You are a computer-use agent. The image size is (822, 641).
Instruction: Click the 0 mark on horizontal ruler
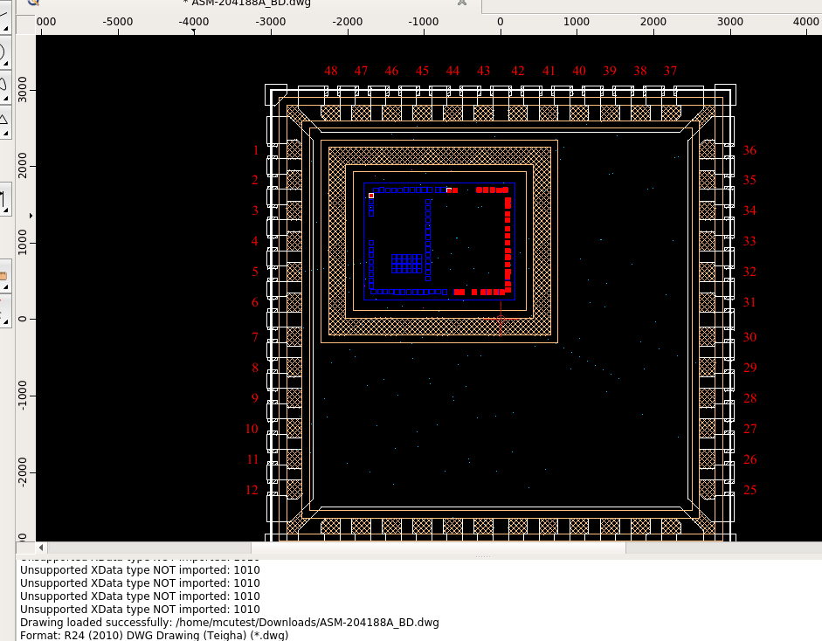501,21
